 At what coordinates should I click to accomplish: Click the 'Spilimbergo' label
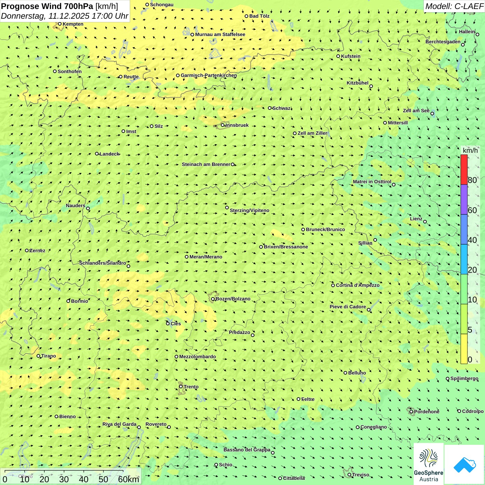click(464, 378)
